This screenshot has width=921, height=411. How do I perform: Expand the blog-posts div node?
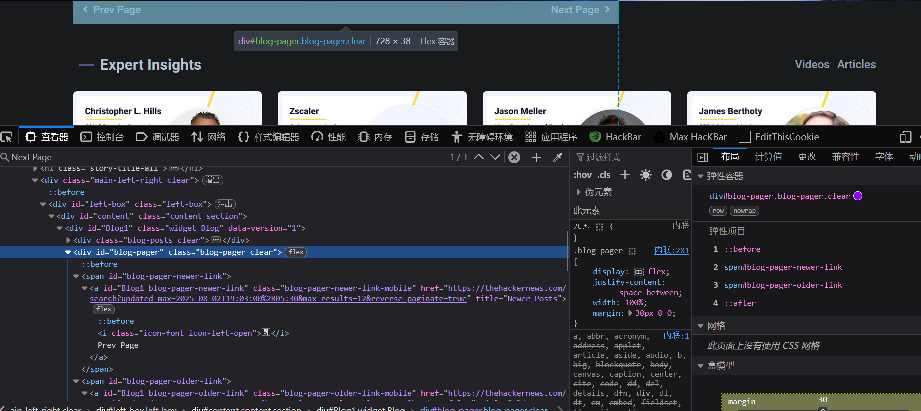pos(68,240)
